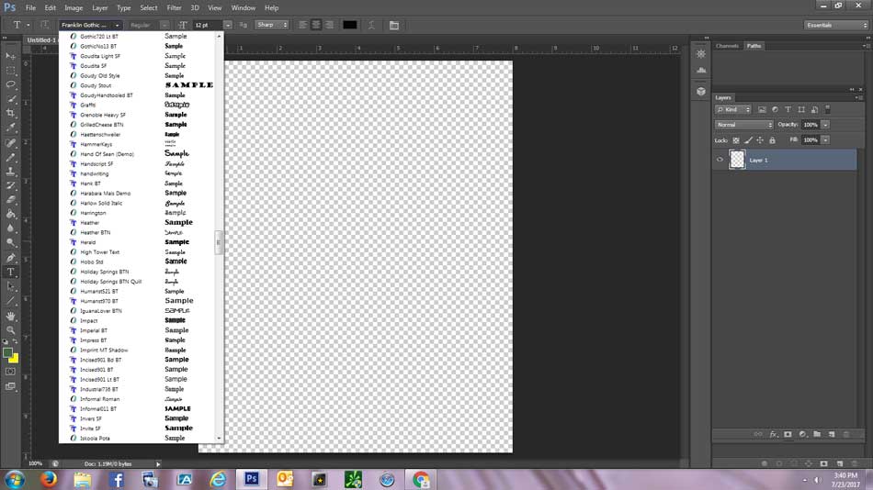The height and width of the screenshot is (490, 873).
Task: Click the text color swatch
Action: [x=349, y=25]
